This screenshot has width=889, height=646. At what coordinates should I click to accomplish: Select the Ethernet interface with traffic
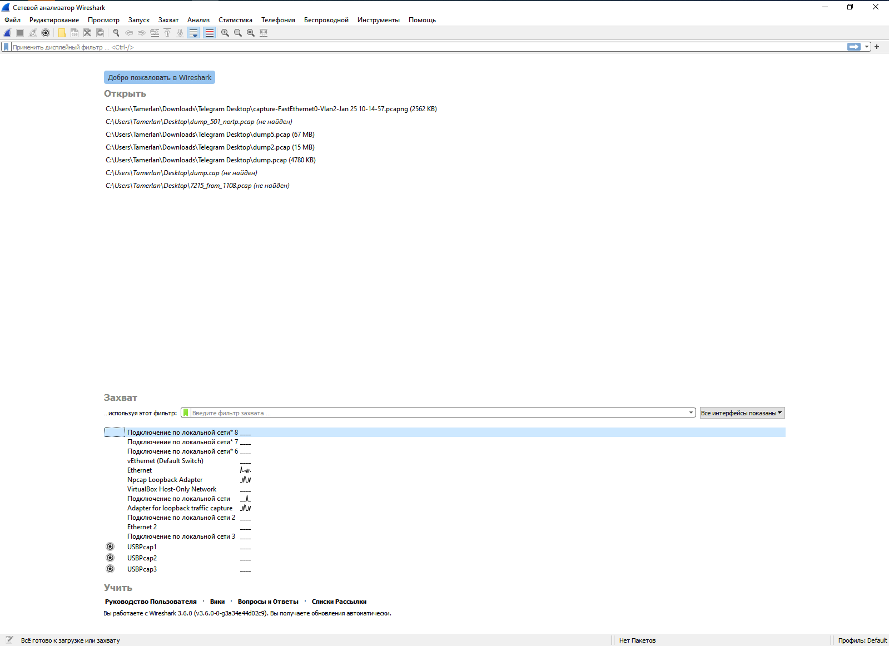[x=445, y=470]
